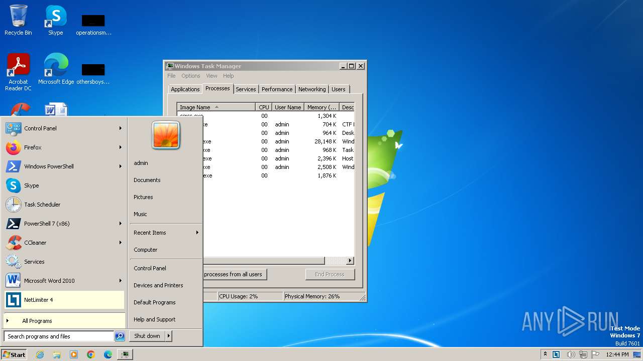Open Internet Explorer in taskbar
Image resolution: width=643 pixels, height=361 pixels.
(40, 354)
